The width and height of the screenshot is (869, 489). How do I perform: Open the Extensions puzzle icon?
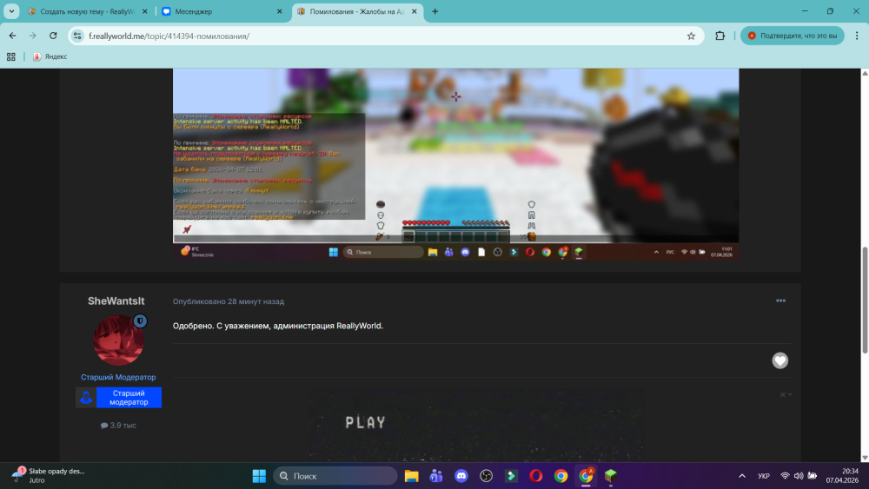tap(720, 36)
